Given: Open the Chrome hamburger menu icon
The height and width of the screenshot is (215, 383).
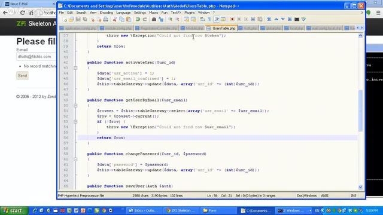Looking at the screenshot, I should tap(378, 13).
